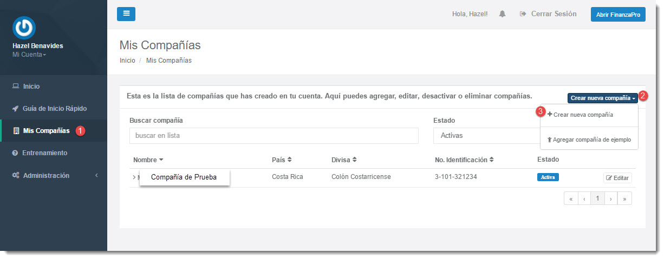Image resolution: width=664 pixels, height=259 pixels.
Task: Click Compañía de Prueba name
Action: click(x=185, y=177)
